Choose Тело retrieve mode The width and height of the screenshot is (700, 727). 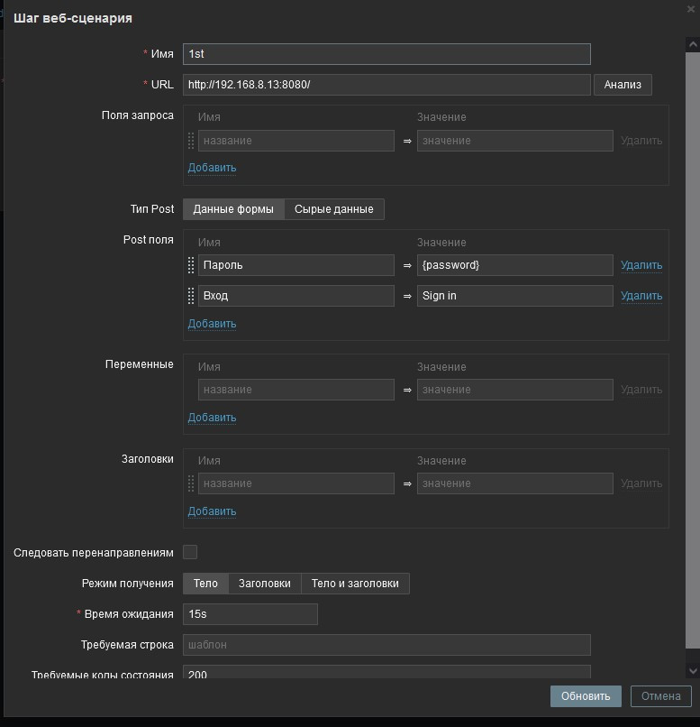click(205, 584)
